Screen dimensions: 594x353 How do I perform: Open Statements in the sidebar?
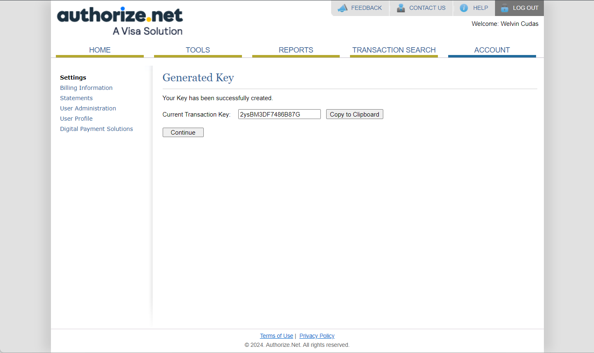(x=76, y=98)
